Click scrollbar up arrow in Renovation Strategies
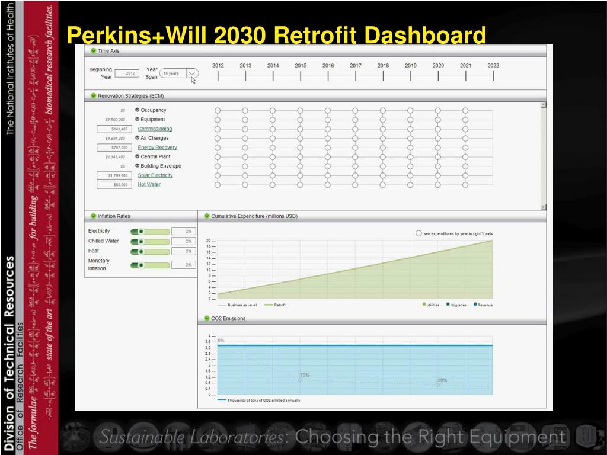Viewport: 607px width, 455px height. coord(543,105)
